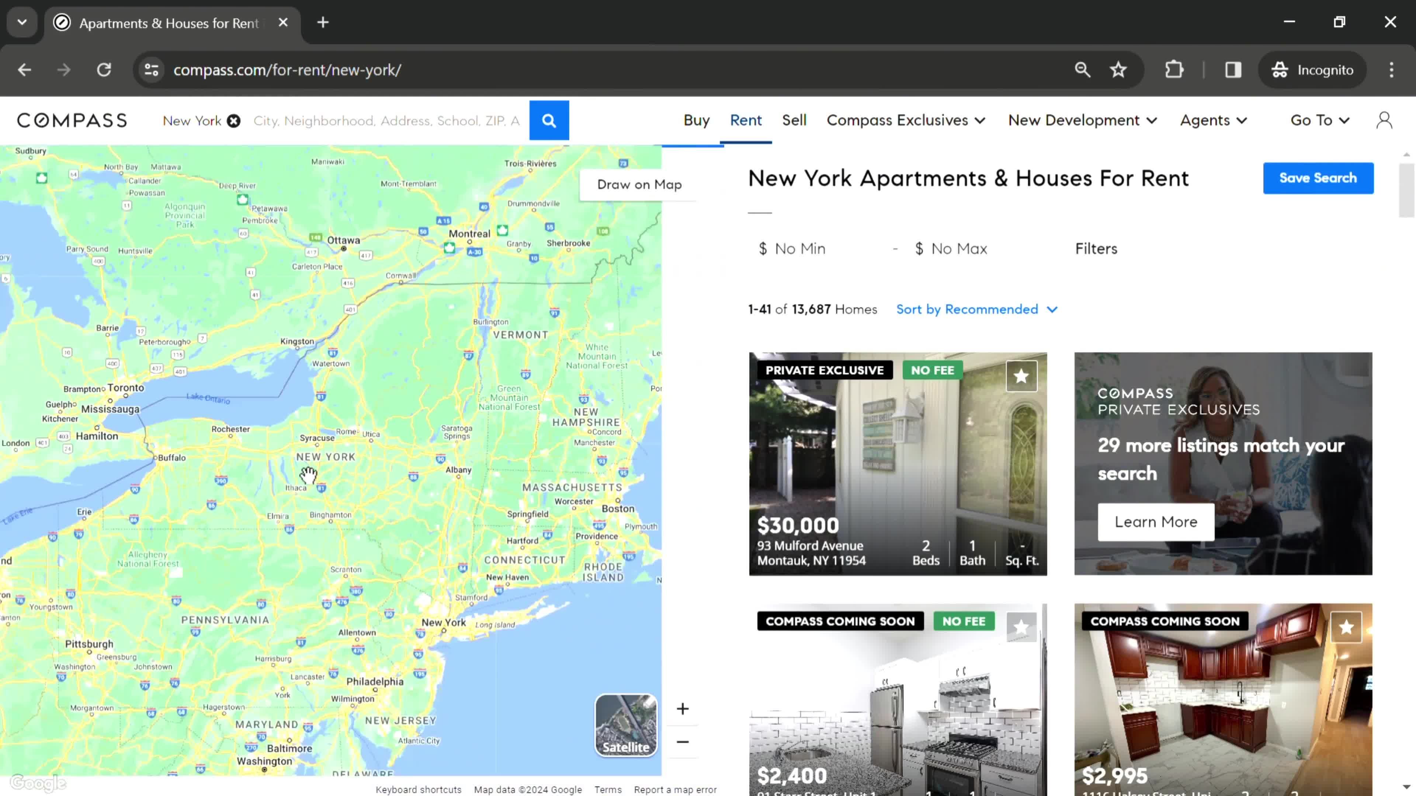Remove the New York location chip
Screen dimensions: 1416x796
234,121
